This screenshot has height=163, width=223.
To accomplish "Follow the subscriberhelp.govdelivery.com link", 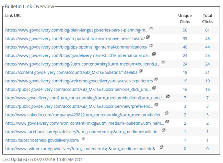I will point(42,140).
